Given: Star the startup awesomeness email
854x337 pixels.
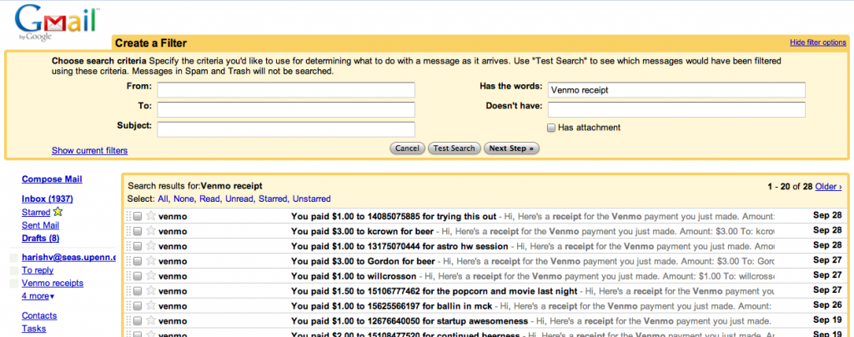Looking at the screenshot, I should [152, 320].
